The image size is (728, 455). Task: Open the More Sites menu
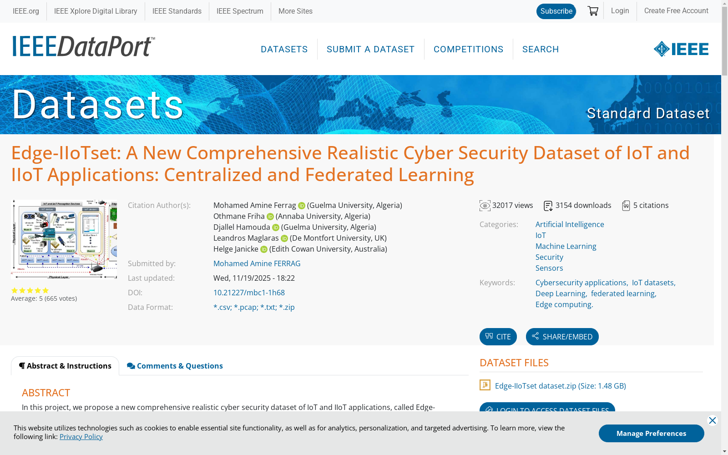tap(295, 11)
